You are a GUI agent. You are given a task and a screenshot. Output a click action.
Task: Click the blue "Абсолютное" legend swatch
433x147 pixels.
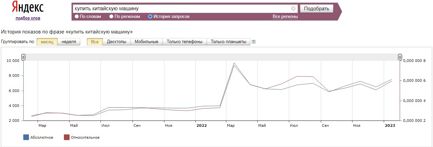click(x=26, y=137)
